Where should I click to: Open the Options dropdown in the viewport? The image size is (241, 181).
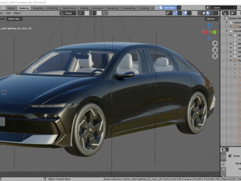(x=211, y=19)
